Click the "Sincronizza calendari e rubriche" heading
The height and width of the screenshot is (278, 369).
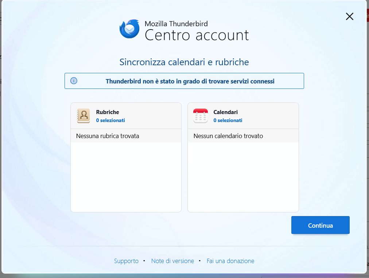point(184,62)
